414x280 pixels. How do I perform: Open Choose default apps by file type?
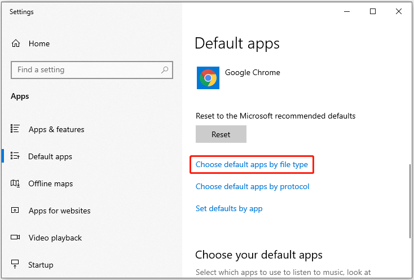[x=252, y=165]
